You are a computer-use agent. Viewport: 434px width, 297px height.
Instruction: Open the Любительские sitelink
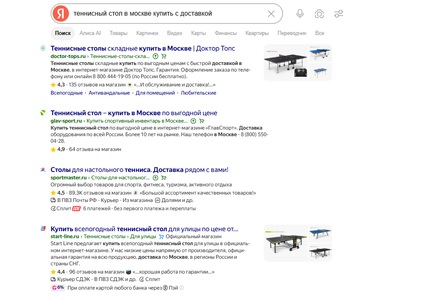click(x=198, y=93)
